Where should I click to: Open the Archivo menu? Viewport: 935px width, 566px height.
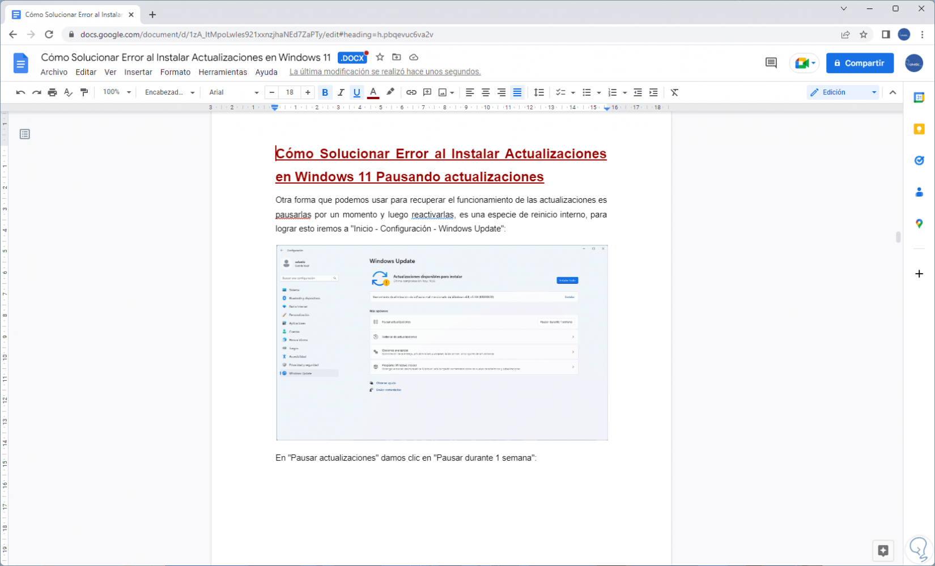(x=54, y=72)
